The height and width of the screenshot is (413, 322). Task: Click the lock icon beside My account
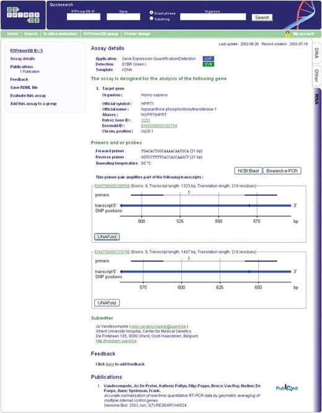[288, 33]
